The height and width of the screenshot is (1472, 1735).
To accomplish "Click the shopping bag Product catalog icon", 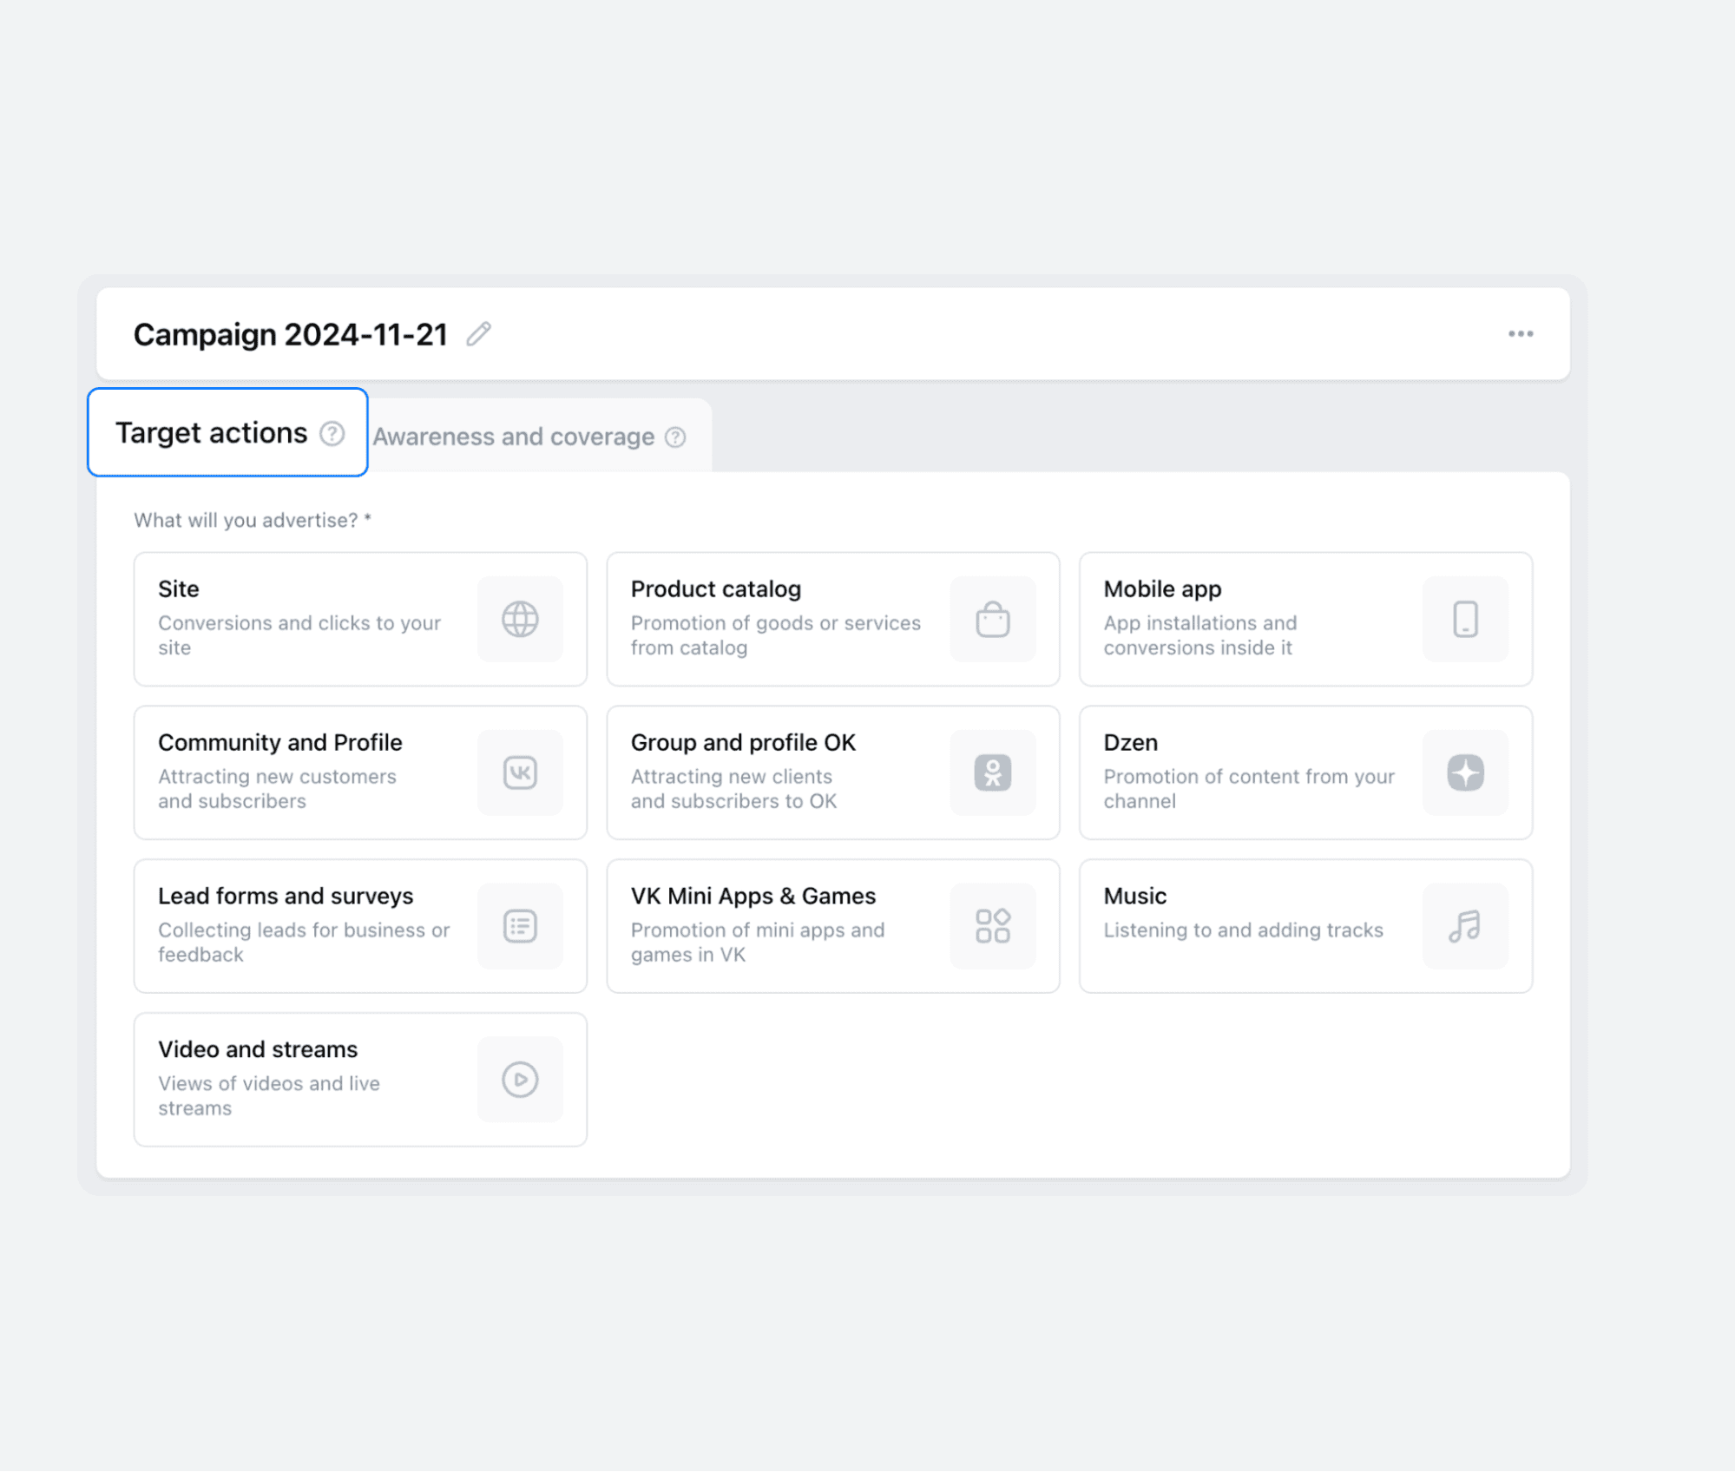I will pyautogui.click(x=992, y=620).
